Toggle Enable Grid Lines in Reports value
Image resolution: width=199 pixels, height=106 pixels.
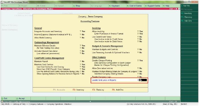(x=143, y=80)
